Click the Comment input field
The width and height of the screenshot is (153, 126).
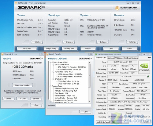coord(73,105)
